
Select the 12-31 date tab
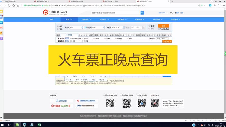tap(112, 35)
